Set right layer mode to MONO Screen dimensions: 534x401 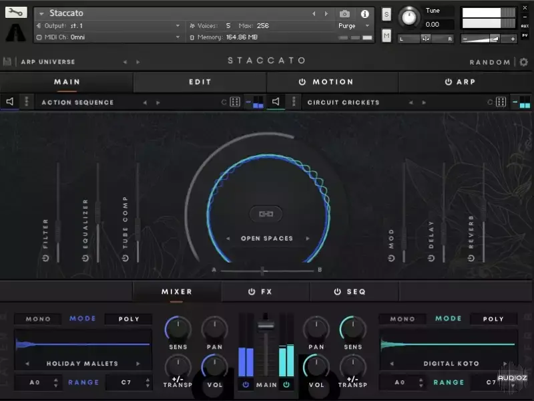403,319
